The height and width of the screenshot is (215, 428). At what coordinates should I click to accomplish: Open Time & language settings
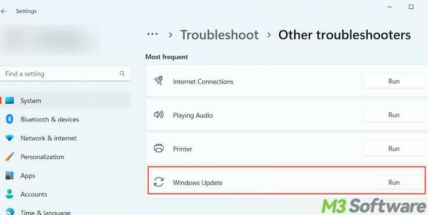pyautogui.click(x=45, y=212)
